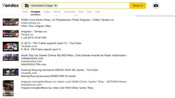Click the yellow Search button
This screenshot has height=98, width=175.
click(x=138, y=5)
